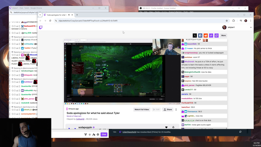
Task: Select the 'Soda apologizes for what' browser tab
Action: 57,15
